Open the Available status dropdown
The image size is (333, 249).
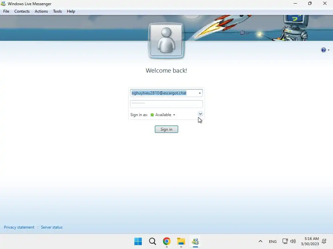click(x=165, y=115)
